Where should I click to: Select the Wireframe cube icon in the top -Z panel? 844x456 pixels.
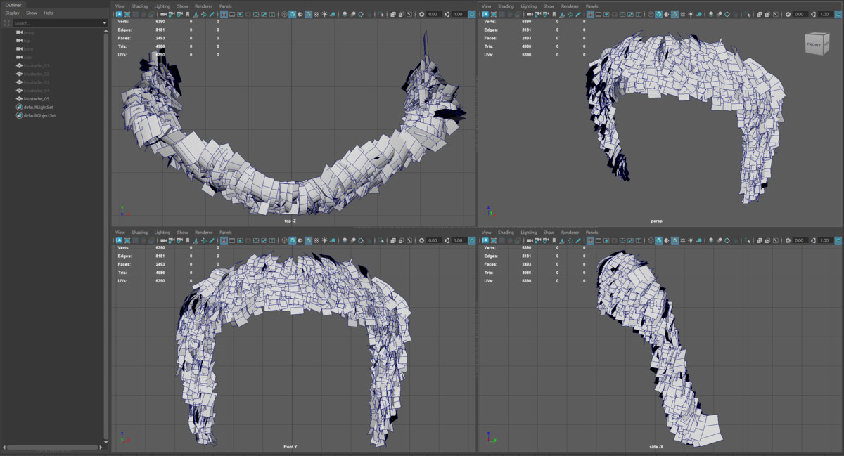pyautogui.click(x=285, y=14)
